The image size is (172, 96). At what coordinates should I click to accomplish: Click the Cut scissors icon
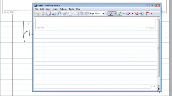65,14
